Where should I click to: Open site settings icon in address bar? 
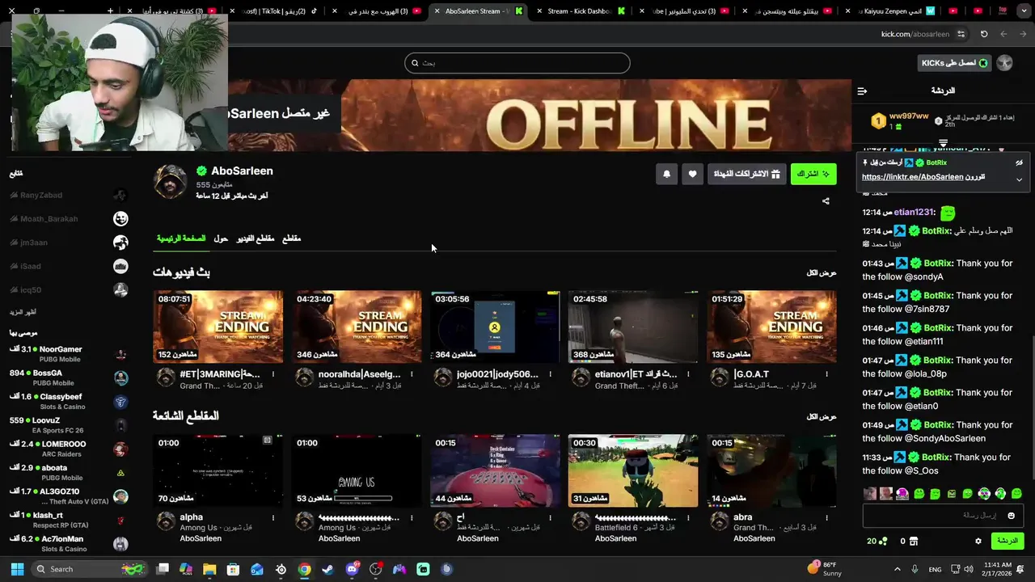pos(961,34)
